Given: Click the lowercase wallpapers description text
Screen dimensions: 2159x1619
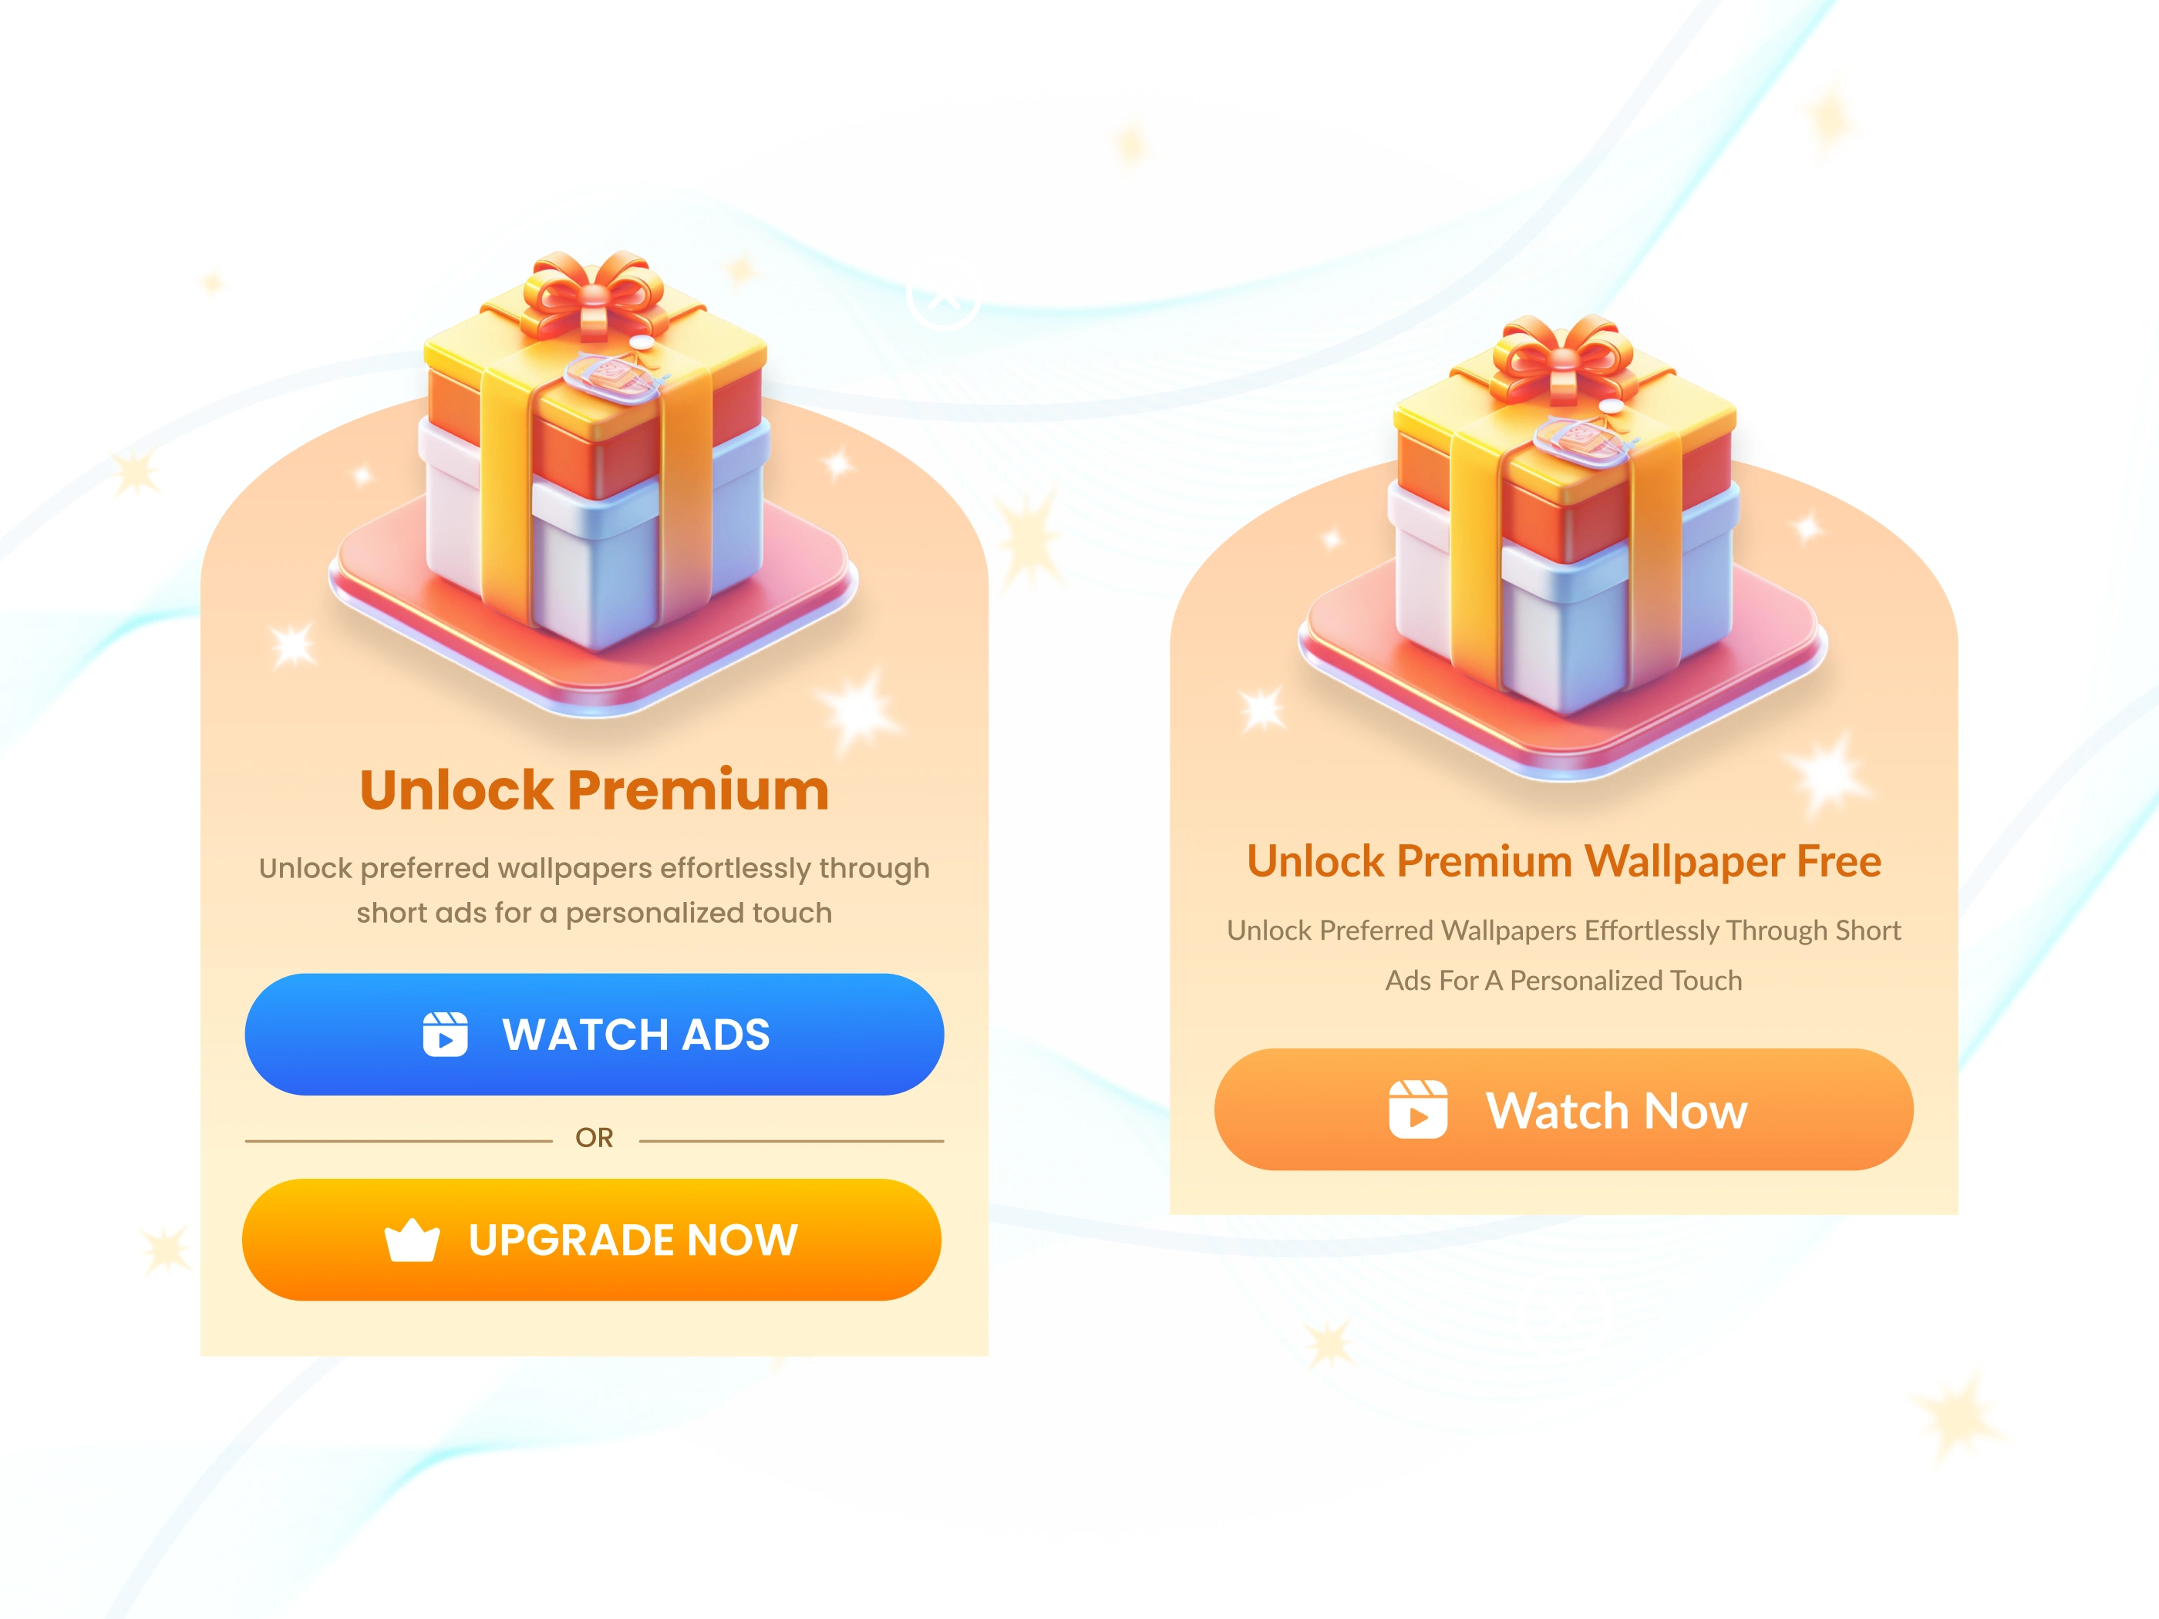Looking at the screenshot, I should [594, 890].
